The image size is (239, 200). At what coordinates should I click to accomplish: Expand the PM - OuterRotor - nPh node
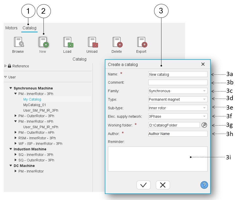coord(15,132)
